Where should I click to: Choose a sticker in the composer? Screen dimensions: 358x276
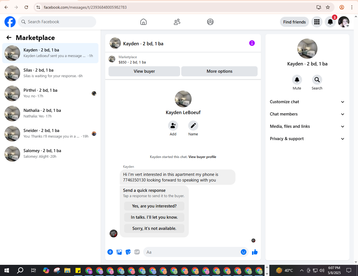128,252
